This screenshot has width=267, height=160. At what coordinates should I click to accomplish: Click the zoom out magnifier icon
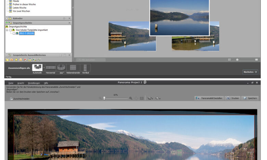[100, 98]
